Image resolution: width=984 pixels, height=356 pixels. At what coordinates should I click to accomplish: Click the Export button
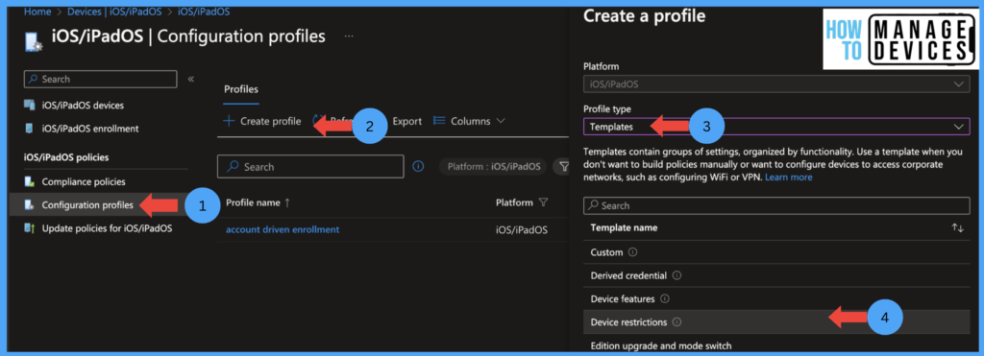tap(407, 121)
